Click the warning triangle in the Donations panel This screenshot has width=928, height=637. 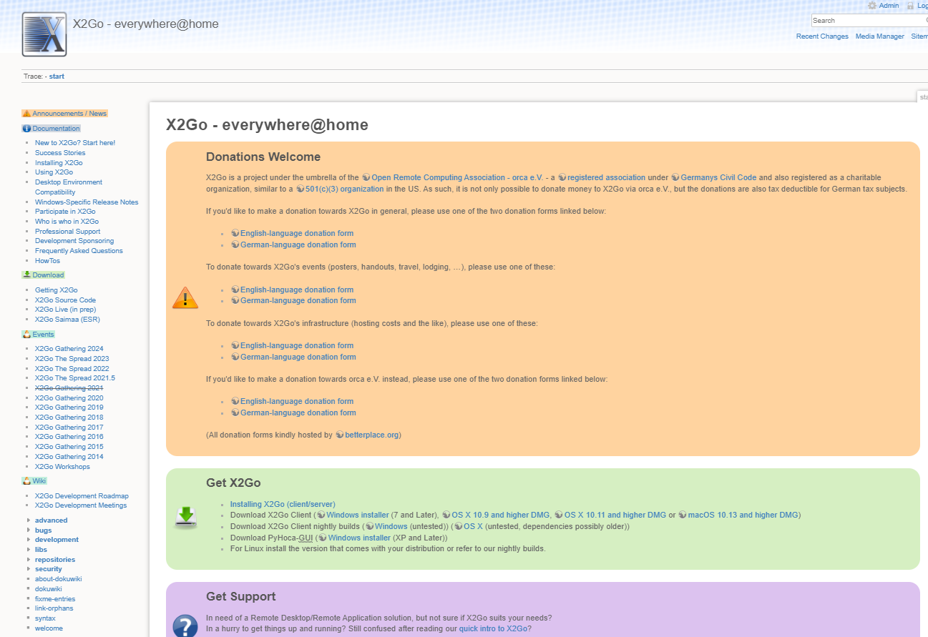pos(185,297)
